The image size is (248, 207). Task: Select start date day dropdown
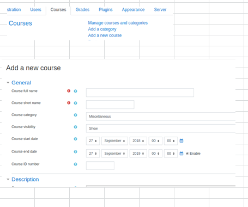pyautogui.click(x=93, y=141)
